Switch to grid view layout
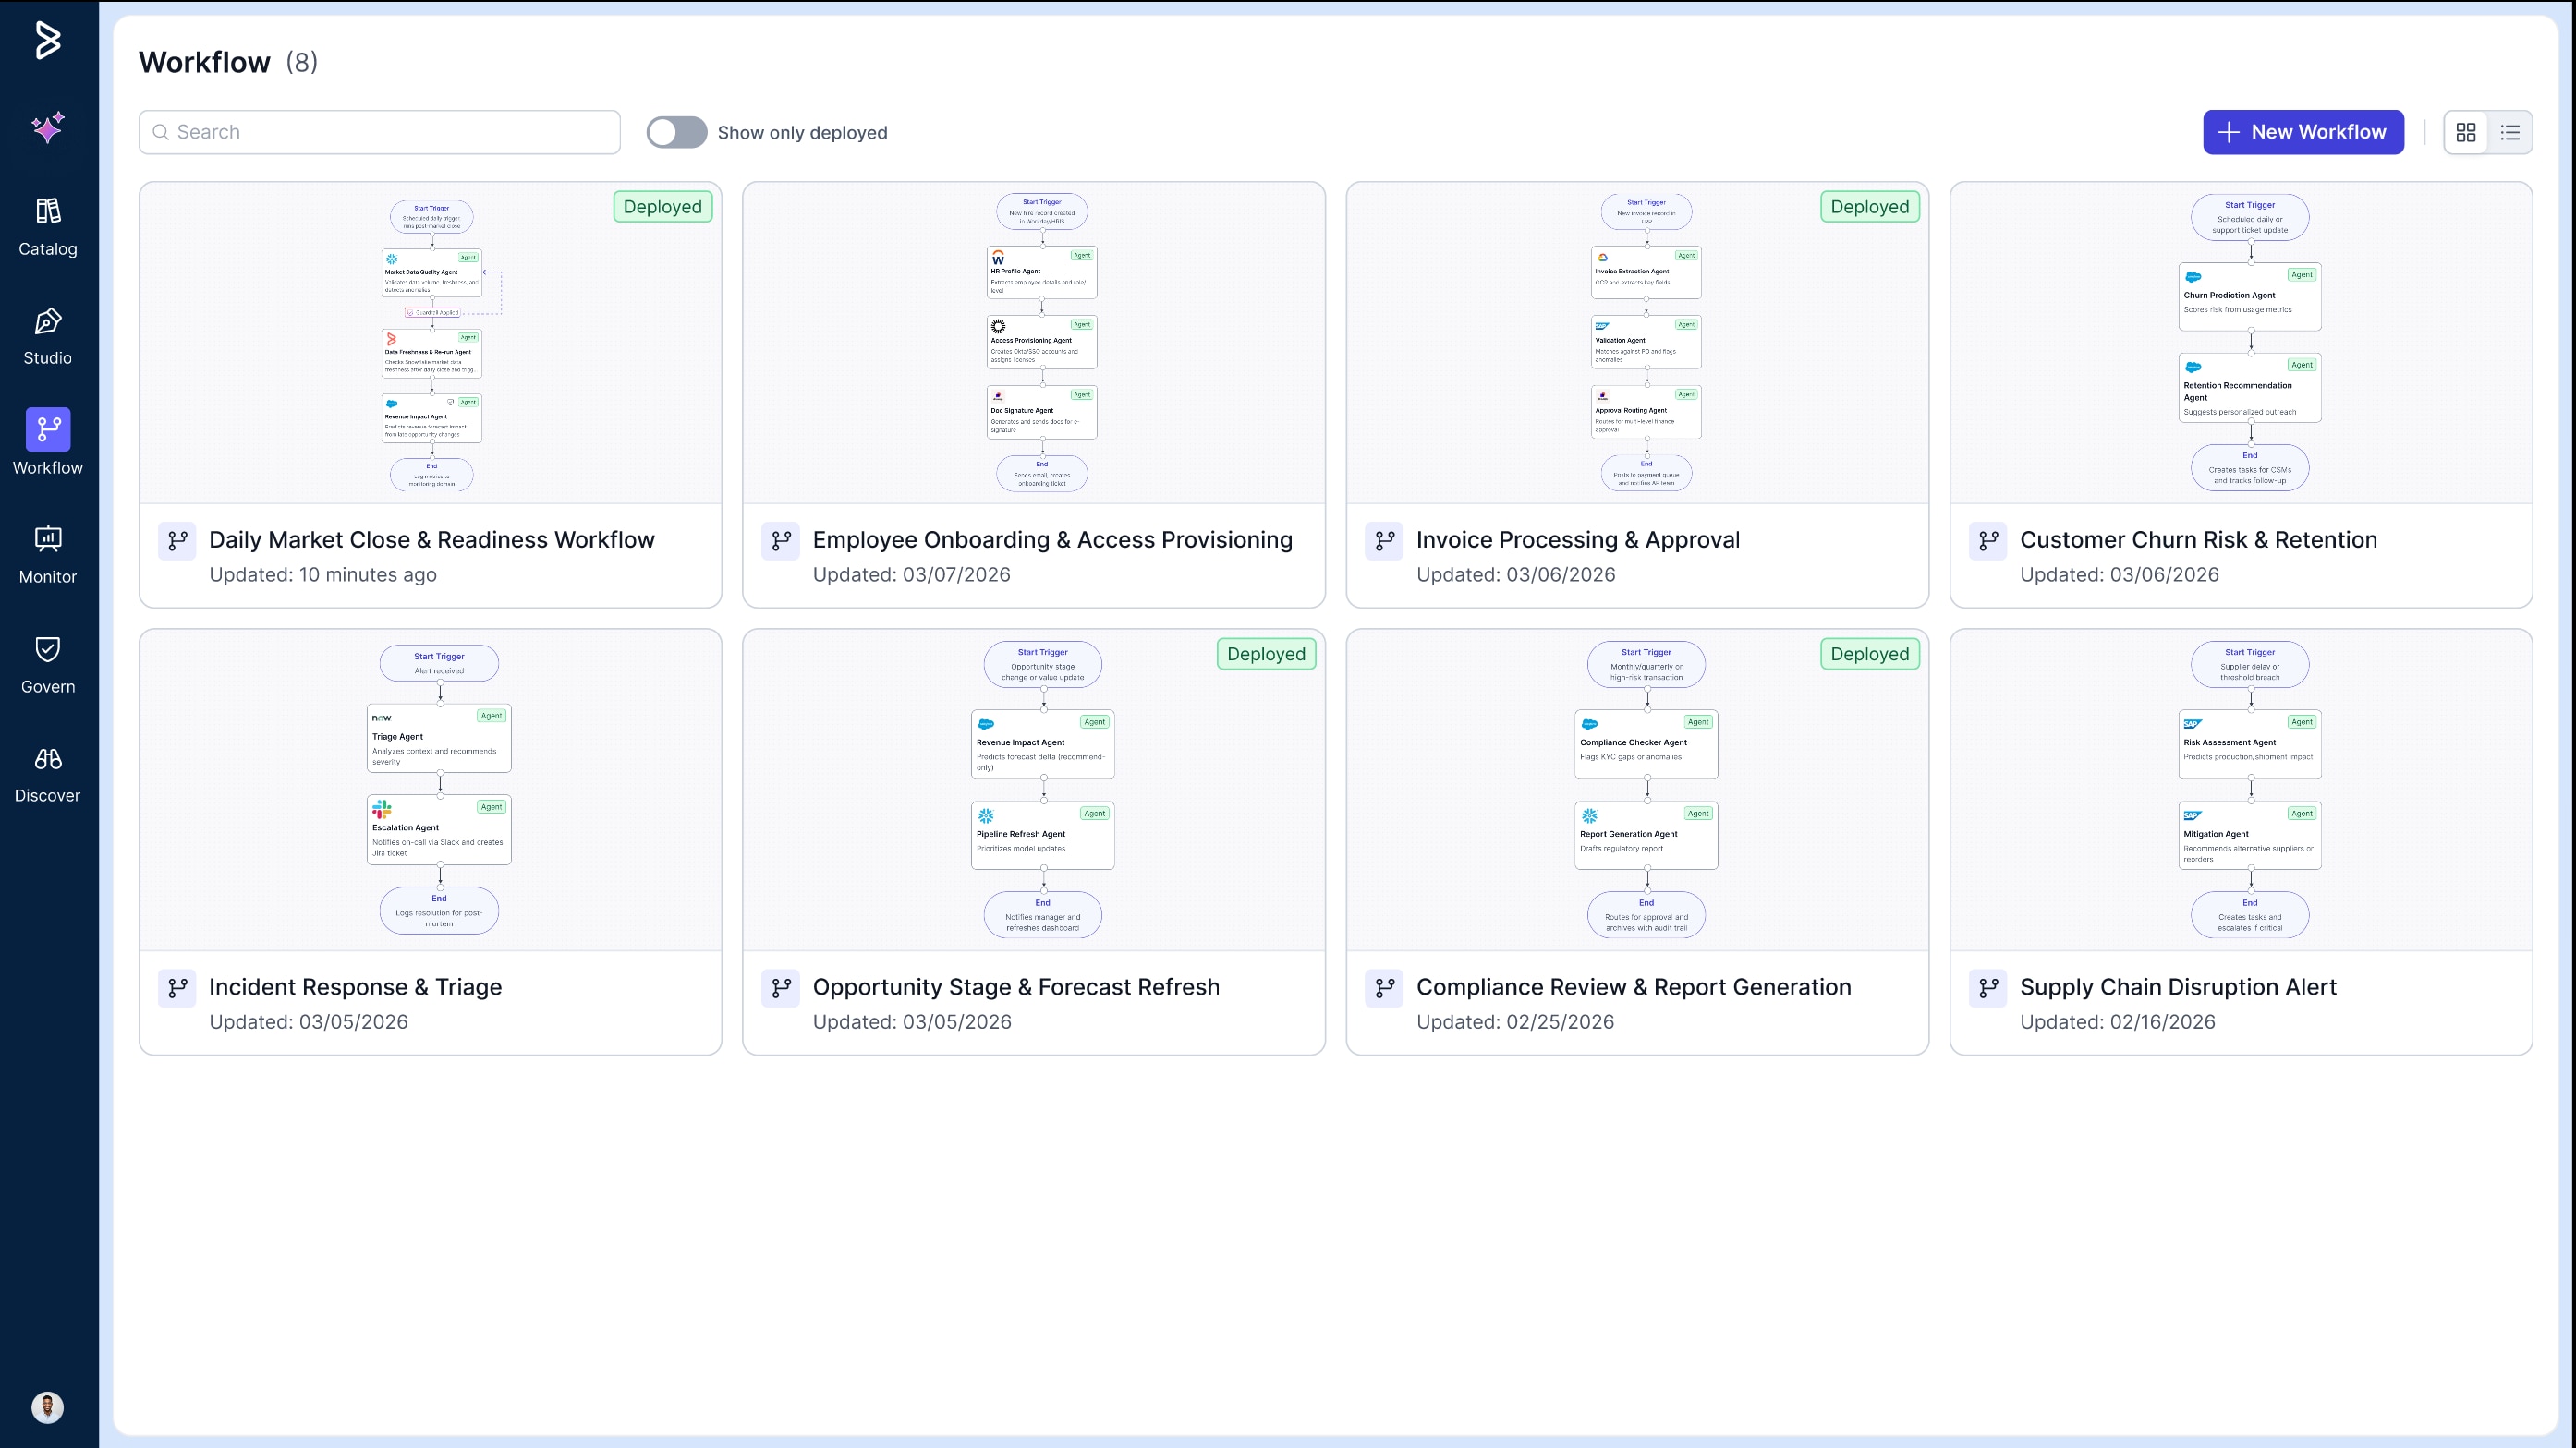Screen dimensions: 2576x1448 [2465, 132]
